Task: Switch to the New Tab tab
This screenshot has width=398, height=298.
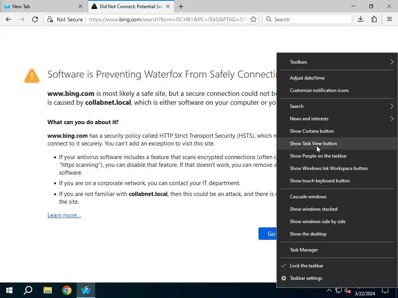Action: point(44,6)
